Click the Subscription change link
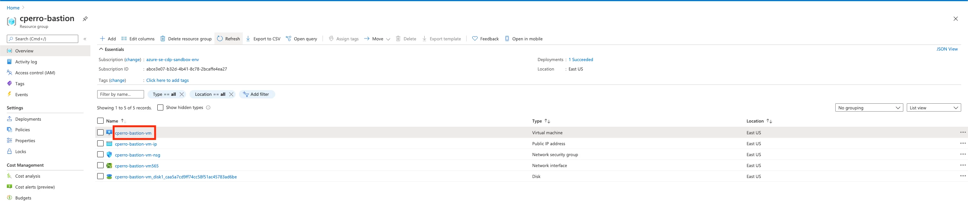Viewport: 968px width, 201px height. [x=133, y=60]
